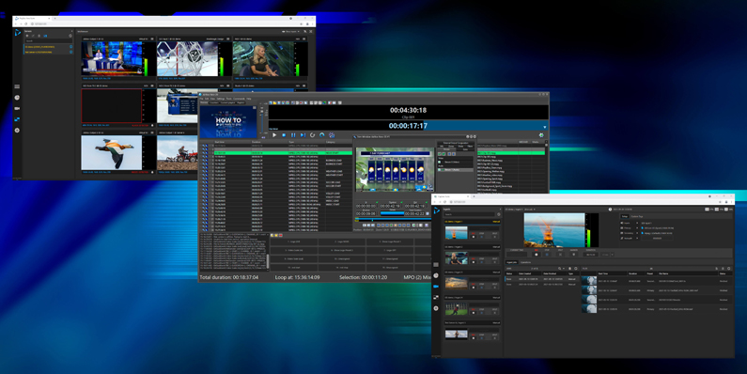Image resolution: width=747 pixels, height=374 pixels.
Task: Select the soccer player agent thumbnail
Action: click(457, 309)
